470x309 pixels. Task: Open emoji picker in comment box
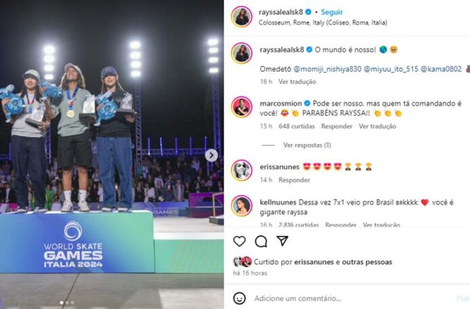point(239,298)
